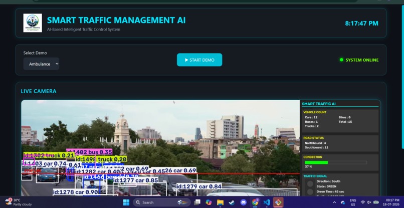Image resolution: width=404 pixels, height=208 pixels.
Task: Click the TRAFFIC SIGNAL heading
Action: (315, 176)
